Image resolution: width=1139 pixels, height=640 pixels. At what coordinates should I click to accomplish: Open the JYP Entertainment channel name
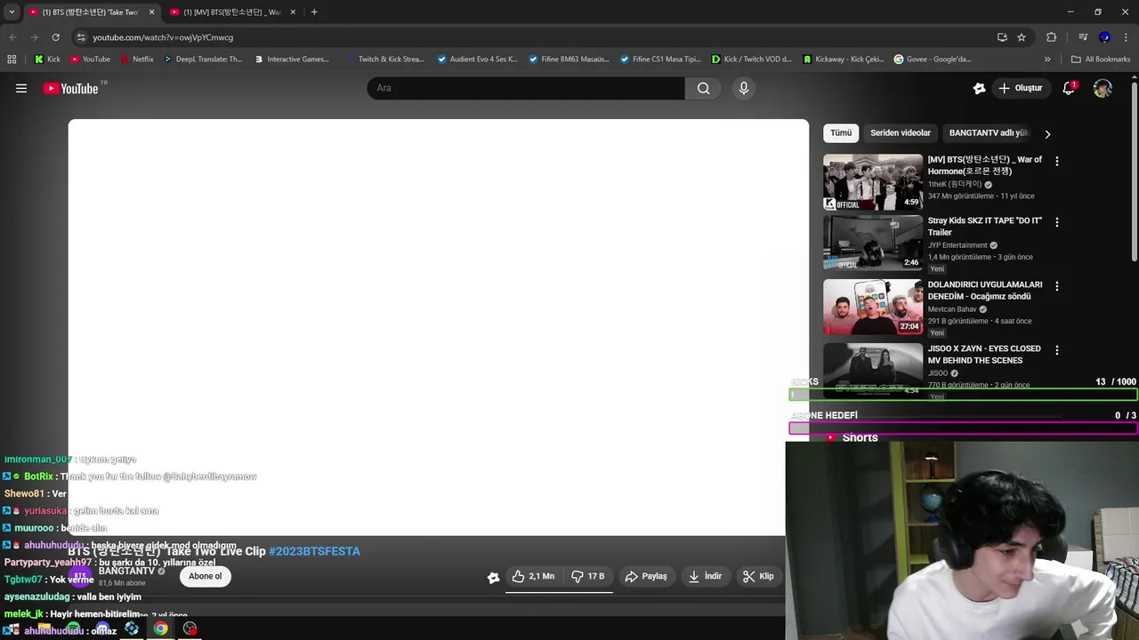(957, 245)
